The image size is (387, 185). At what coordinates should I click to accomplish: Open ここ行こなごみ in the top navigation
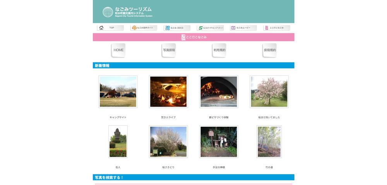click(277, 28)
